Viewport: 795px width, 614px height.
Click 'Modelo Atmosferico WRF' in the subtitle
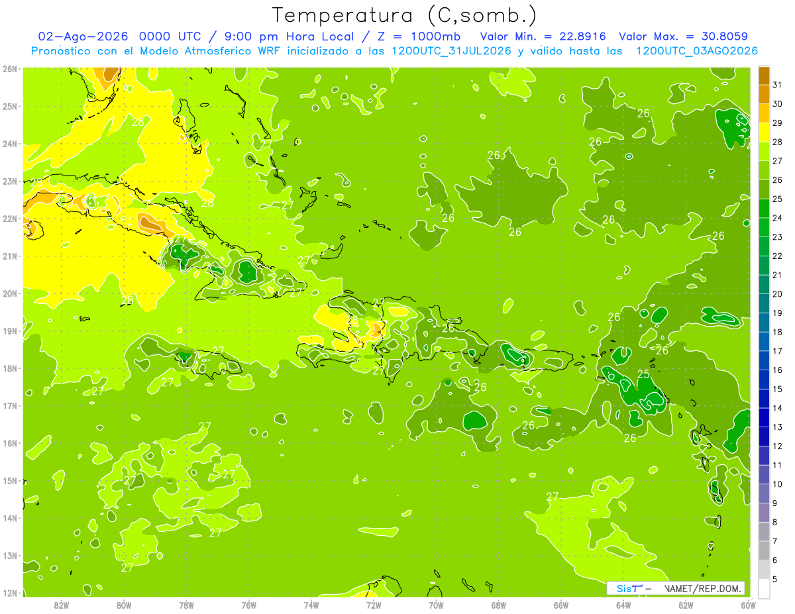click(215, 51)
